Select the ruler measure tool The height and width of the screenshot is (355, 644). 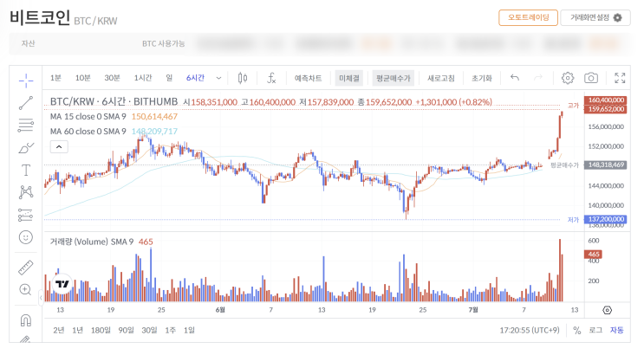[25, 268]
